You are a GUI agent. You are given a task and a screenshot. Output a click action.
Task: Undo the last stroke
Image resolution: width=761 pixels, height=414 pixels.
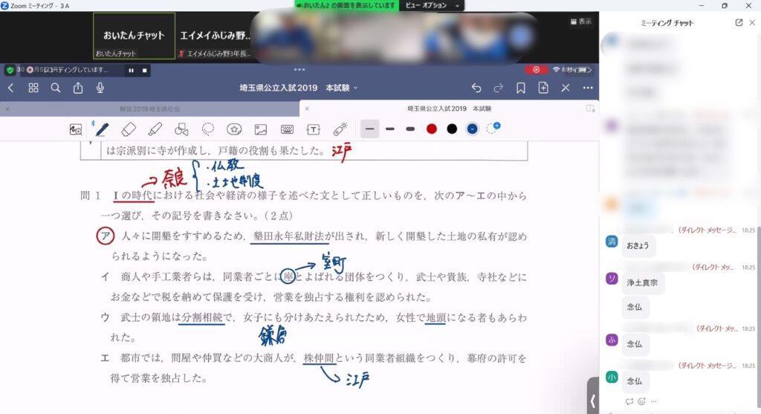coord(476,88)
